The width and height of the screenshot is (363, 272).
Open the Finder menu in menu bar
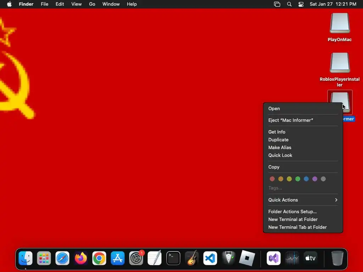coord(26,4)
